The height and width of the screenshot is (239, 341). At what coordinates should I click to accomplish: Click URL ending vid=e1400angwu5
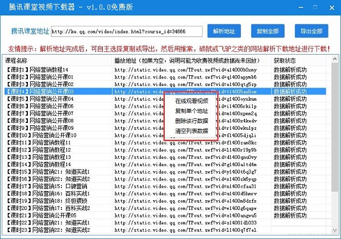tap(185, 216)
